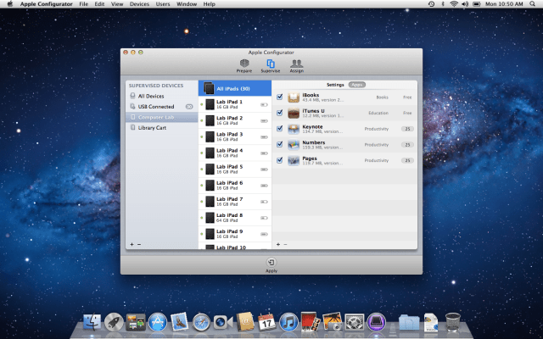
Task: Open the Devices menu
Action: (x=139, y=4)
